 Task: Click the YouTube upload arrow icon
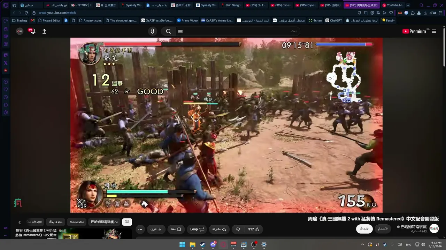44,31
